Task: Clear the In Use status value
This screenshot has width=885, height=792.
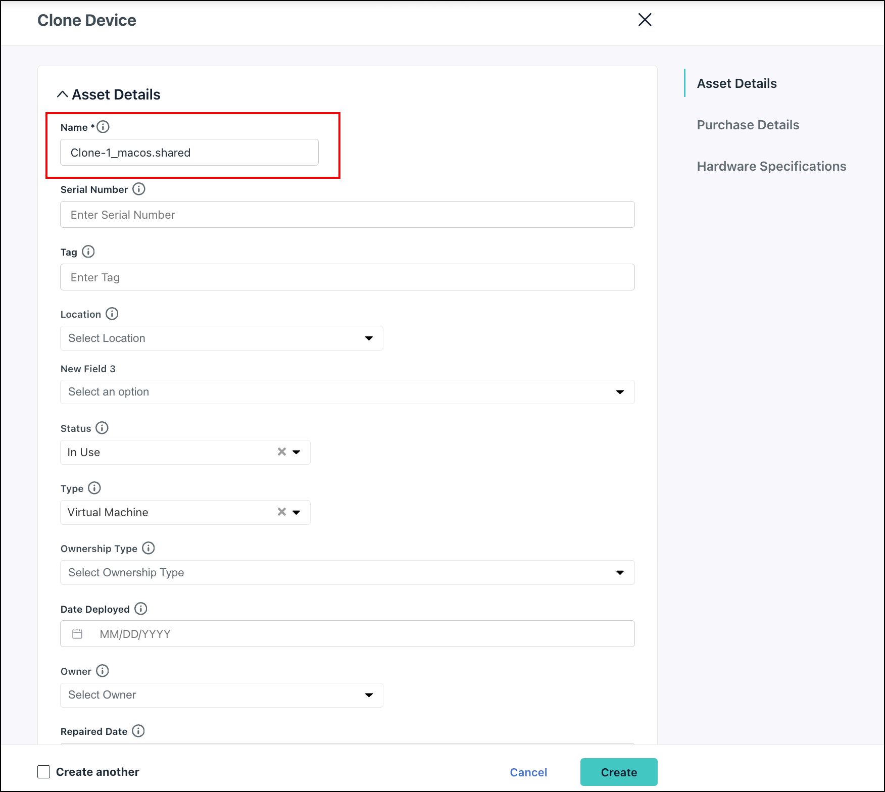Action: coord(281,452)
